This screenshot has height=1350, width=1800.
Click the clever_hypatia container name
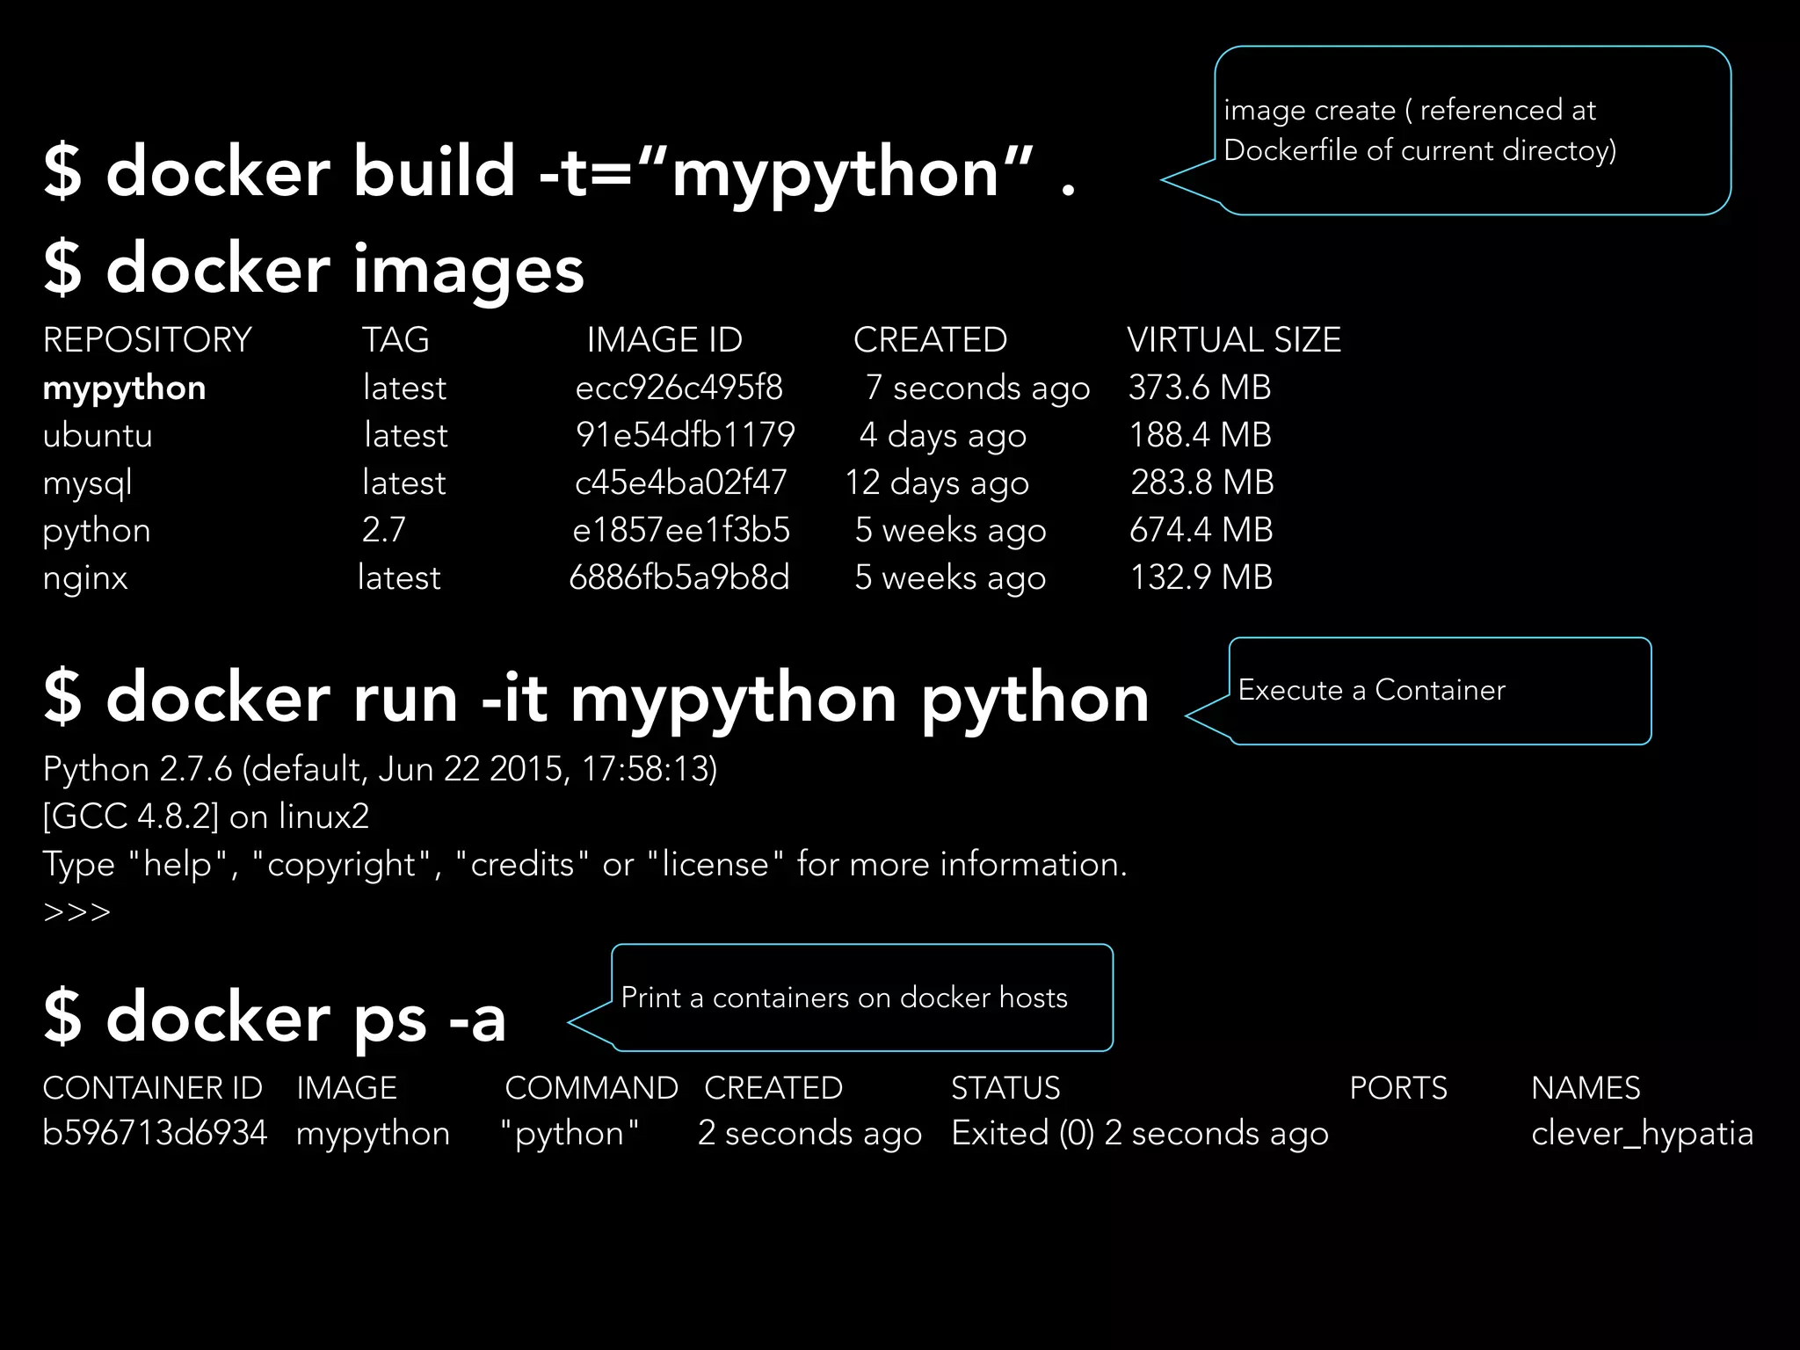1641,1134
